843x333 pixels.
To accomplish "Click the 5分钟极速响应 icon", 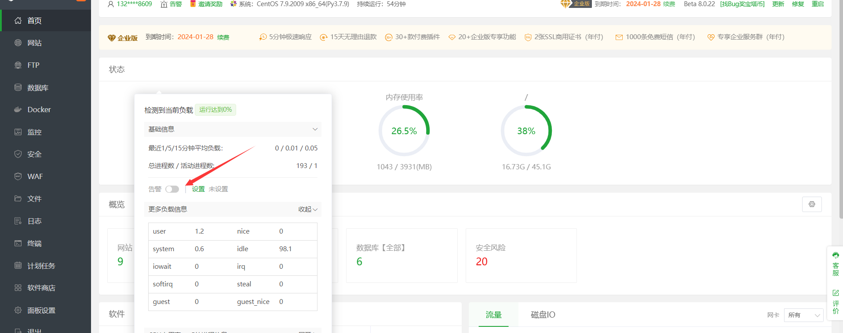I will point(263,37).
